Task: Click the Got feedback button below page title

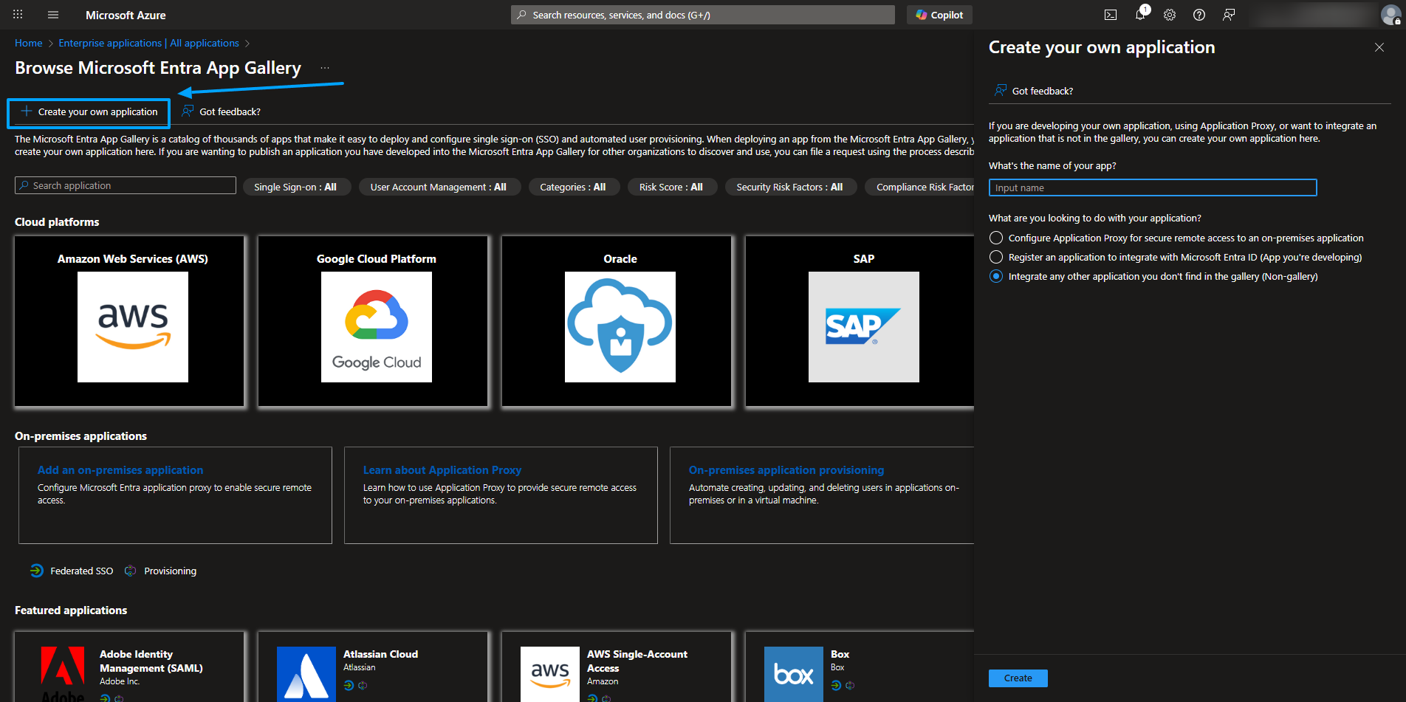Action: (221, 111)
